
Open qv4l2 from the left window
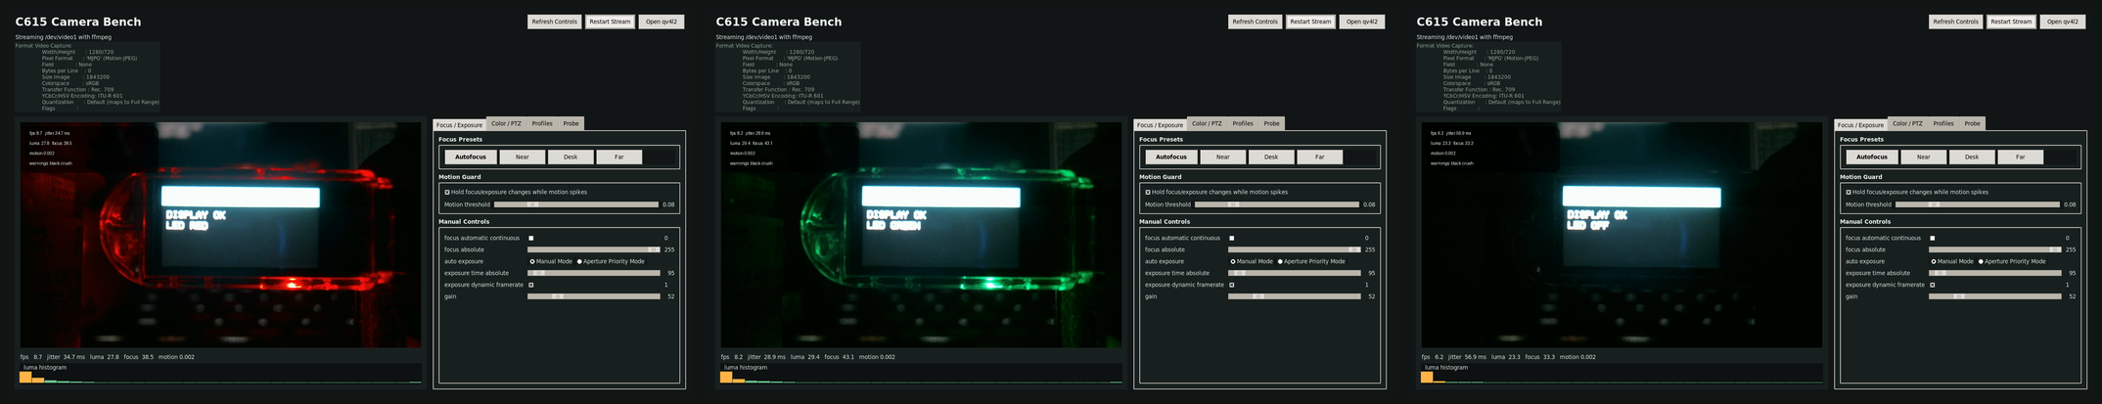(662, 22)
